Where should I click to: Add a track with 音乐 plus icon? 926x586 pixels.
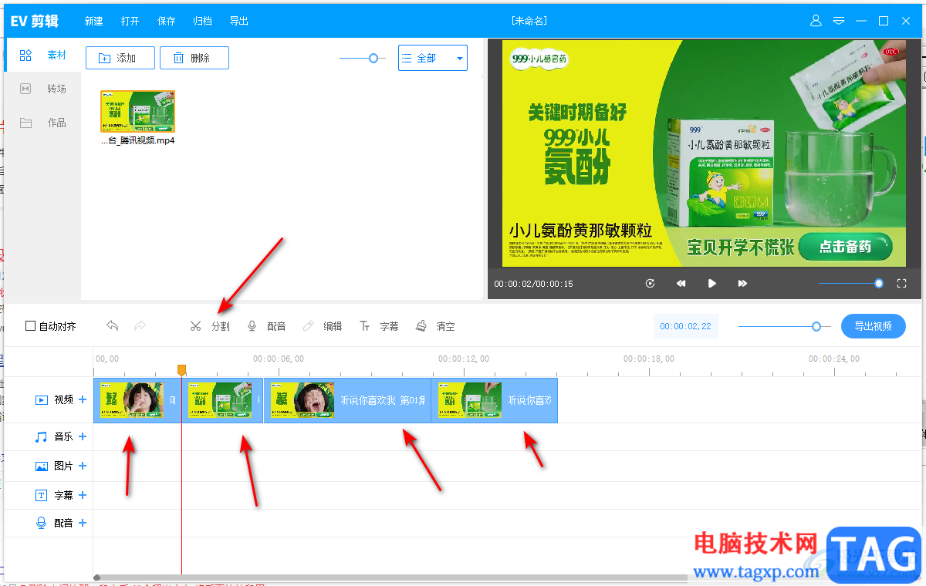tap(83, 436)
